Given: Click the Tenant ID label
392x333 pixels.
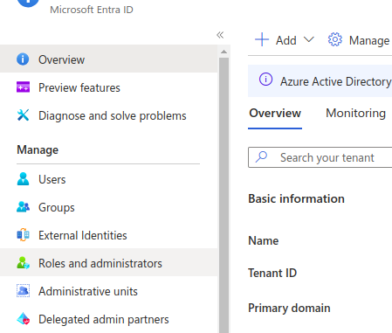Looking at the screenshot, I should [x=272, y=273].
